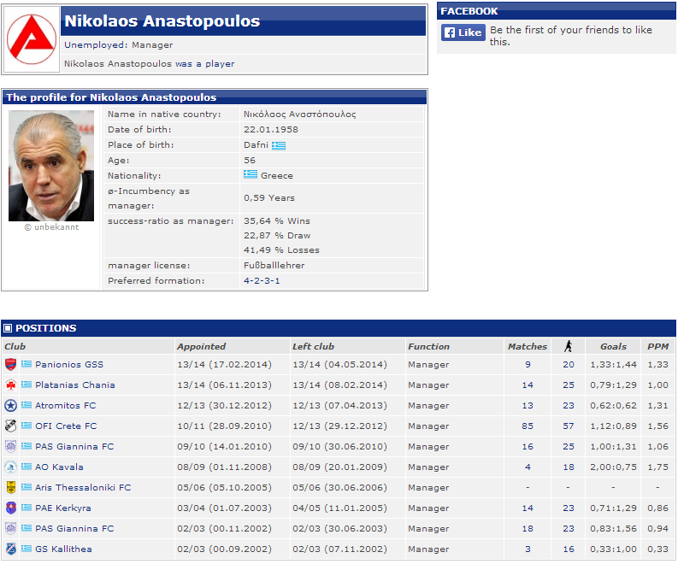Click the PAE Kerkyra club crest icon
Image resolution: width=678 pixels, height=564 pixels.
[11, 508]
